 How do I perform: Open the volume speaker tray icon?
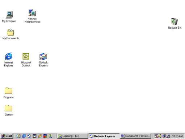(x=160, y=136)
